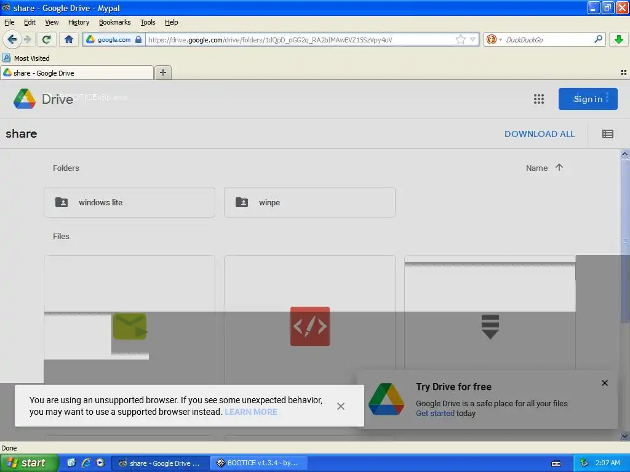Reload the page with the refresh icon
The height and width of the screenshot is (472, 630).
46,39
